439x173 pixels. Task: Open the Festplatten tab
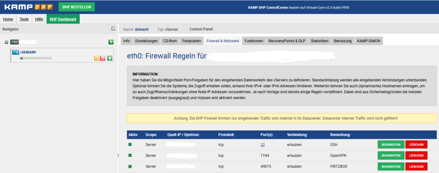pyautogui.click(x=191, y=41)
